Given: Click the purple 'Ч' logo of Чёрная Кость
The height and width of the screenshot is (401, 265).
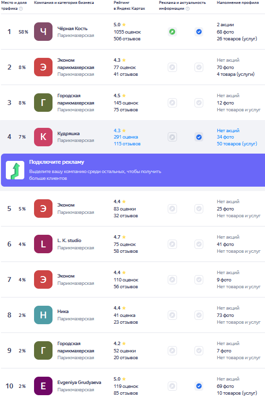Looking at the screenshot, I should pos(43,32).
